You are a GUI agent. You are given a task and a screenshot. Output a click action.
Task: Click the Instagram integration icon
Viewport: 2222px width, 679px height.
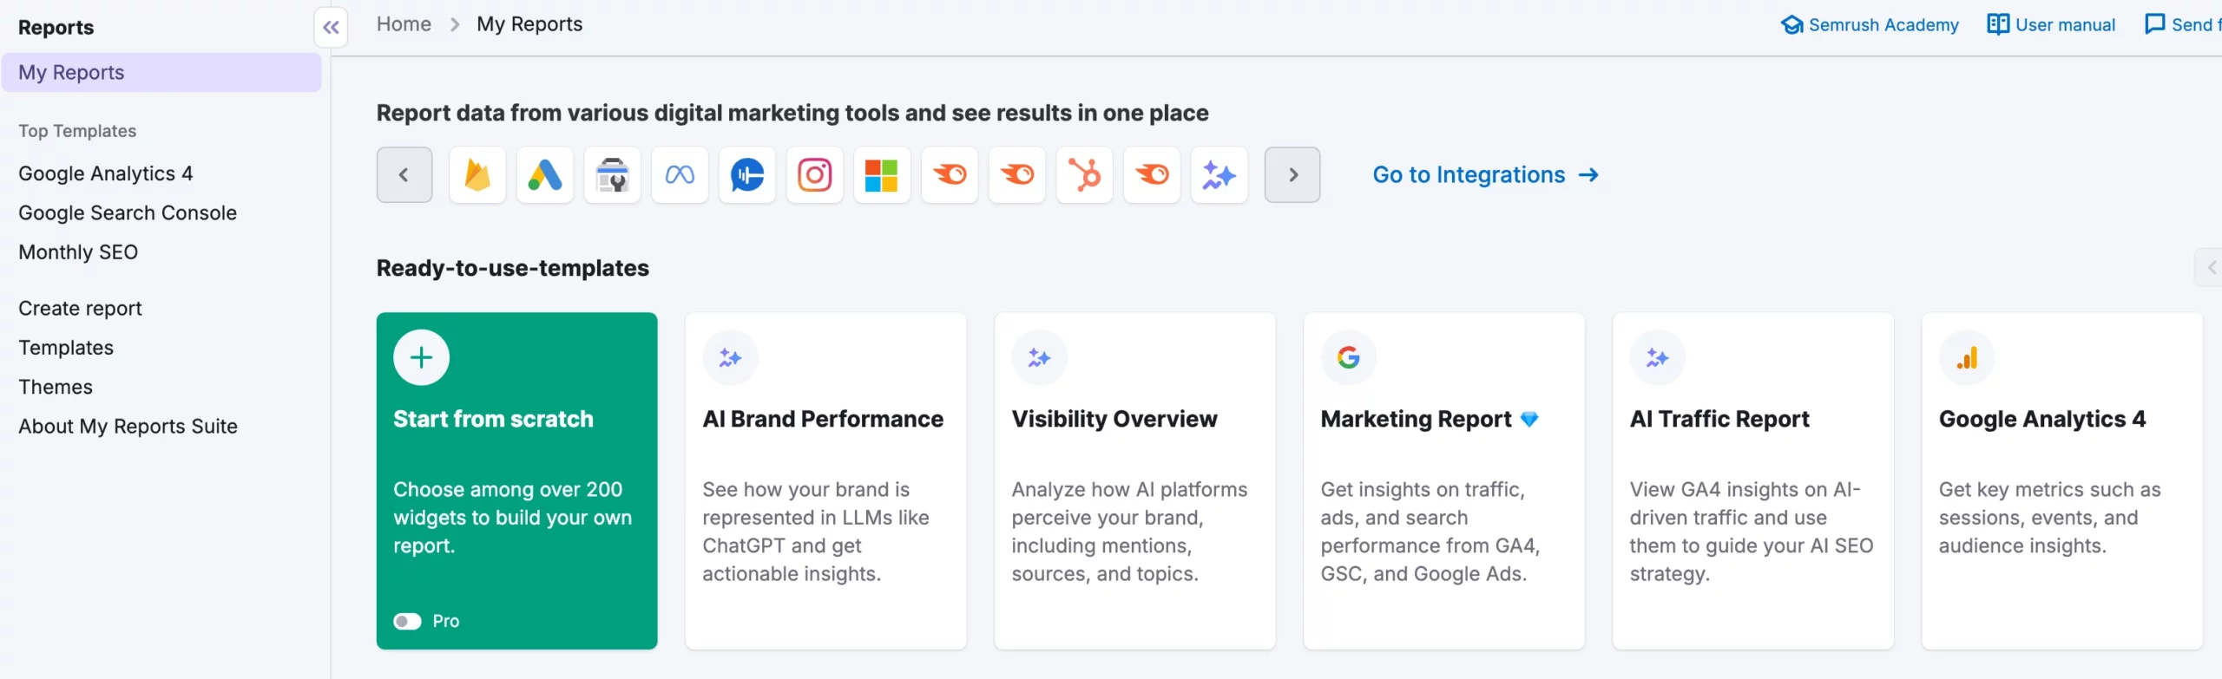815,175
